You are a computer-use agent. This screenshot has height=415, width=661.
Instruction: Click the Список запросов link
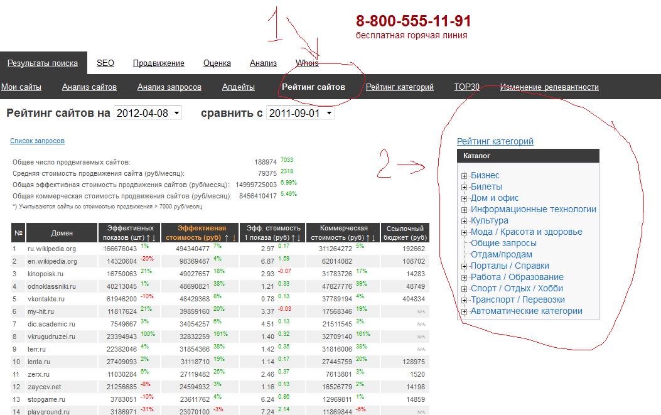[x=37, y=141]
